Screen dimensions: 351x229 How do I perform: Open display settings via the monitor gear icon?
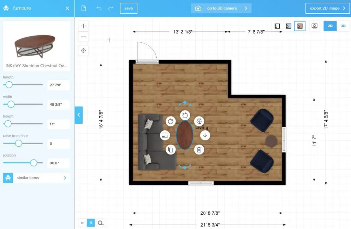[x=314, y=26]
